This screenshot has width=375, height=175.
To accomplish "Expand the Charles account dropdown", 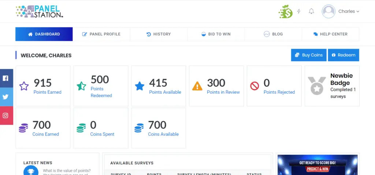I will tap(349, 11).
